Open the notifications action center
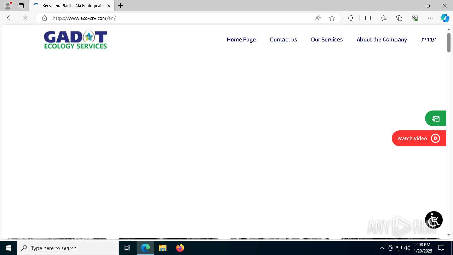This screenshot has width=453, height=255. click(x=441, y=248)
